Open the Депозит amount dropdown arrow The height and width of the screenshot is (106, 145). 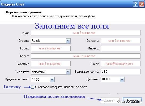point(122,80)
